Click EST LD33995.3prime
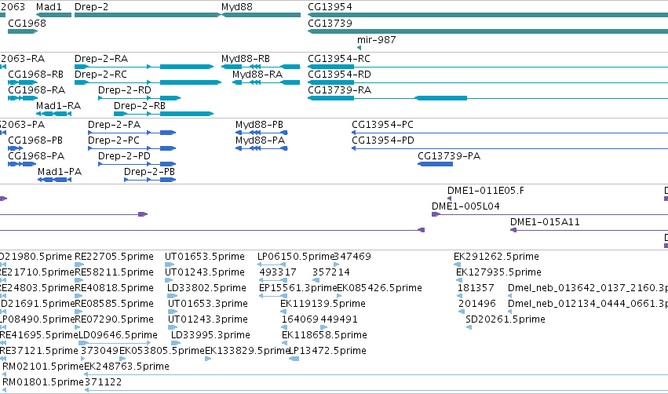The width and height of the screenshot is (668, 394). pos(174,343)
